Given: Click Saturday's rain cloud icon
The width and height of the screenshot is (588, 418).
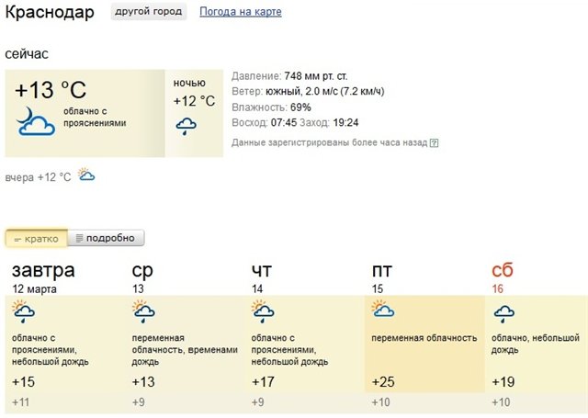Looking at the screenshot, I should point(503,314).
